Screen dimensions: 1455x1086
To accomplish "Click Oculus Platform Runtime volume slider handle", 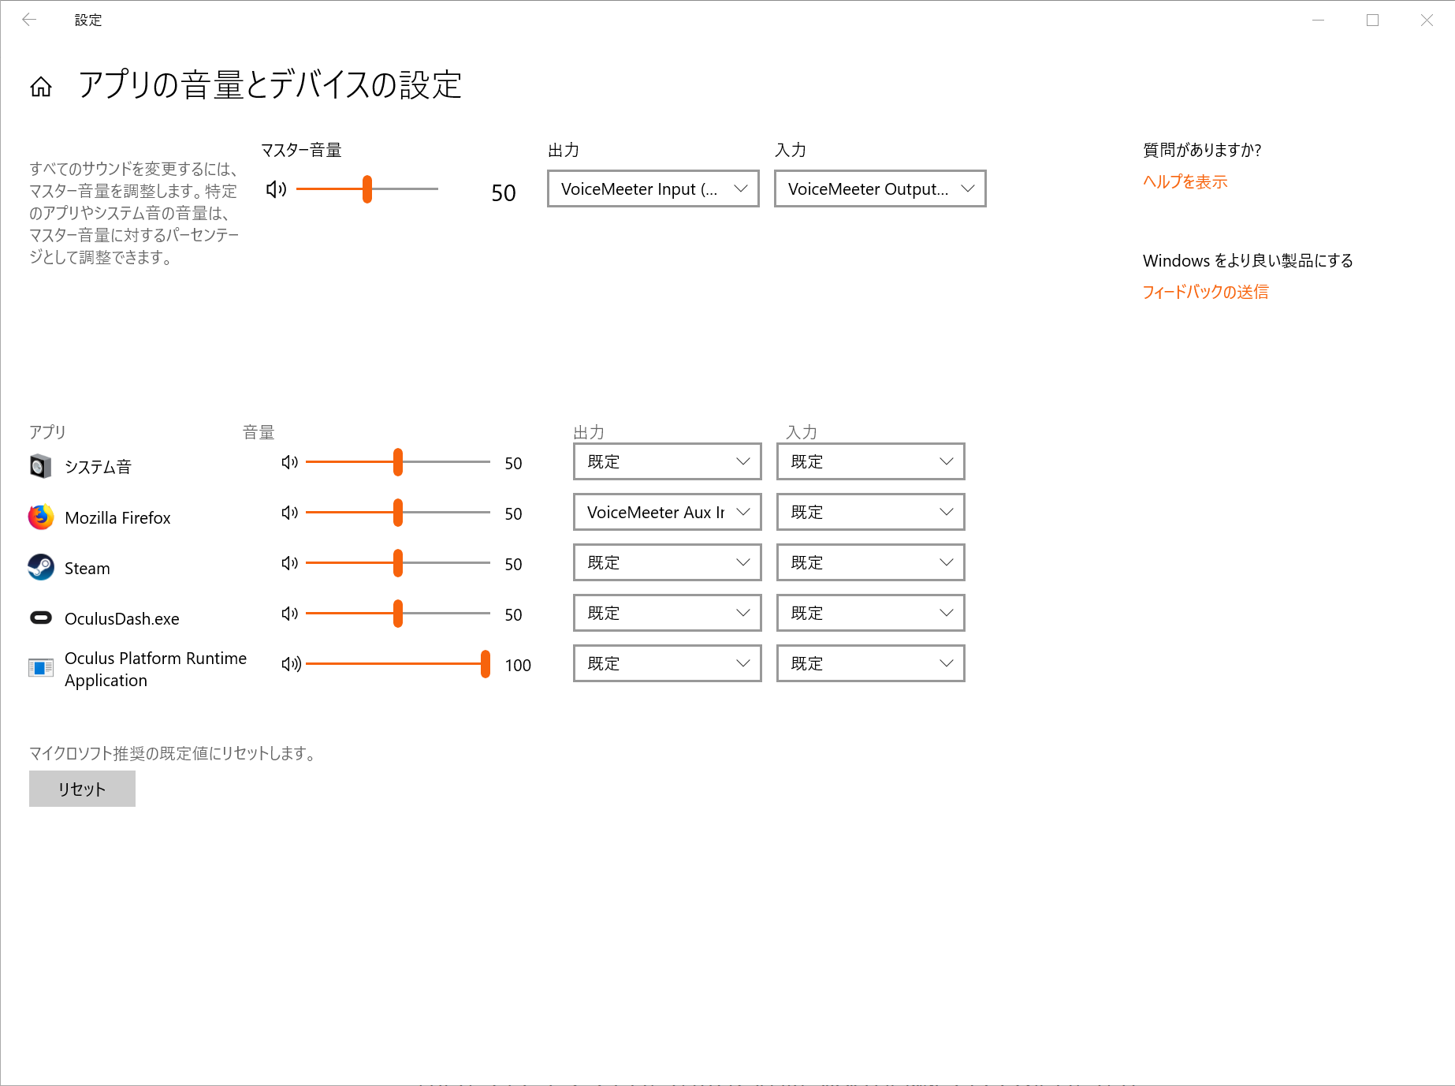I will (486, 664).
